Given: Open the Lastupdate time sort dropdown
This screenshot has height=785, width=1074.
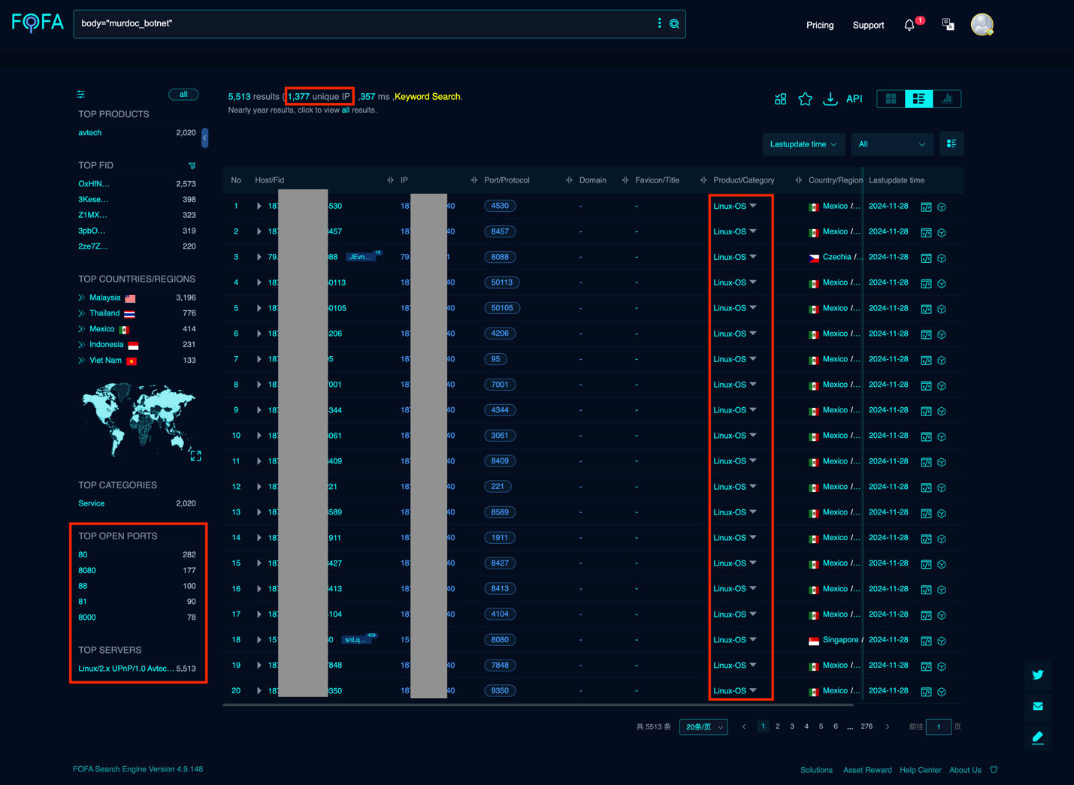Looking at the screenshot, I should 803,144.
